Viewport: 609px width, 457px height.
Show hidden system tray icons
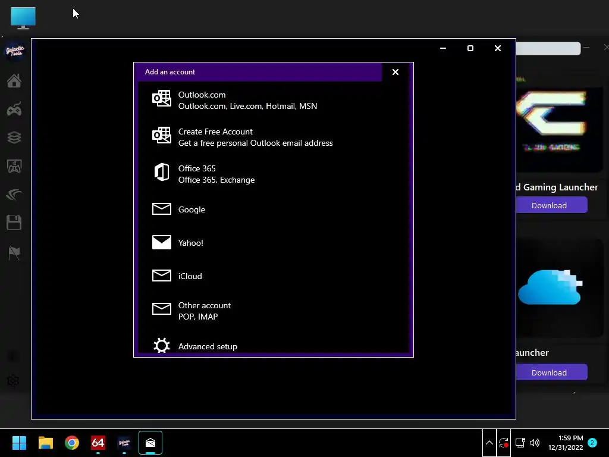(x=489, y=443)
